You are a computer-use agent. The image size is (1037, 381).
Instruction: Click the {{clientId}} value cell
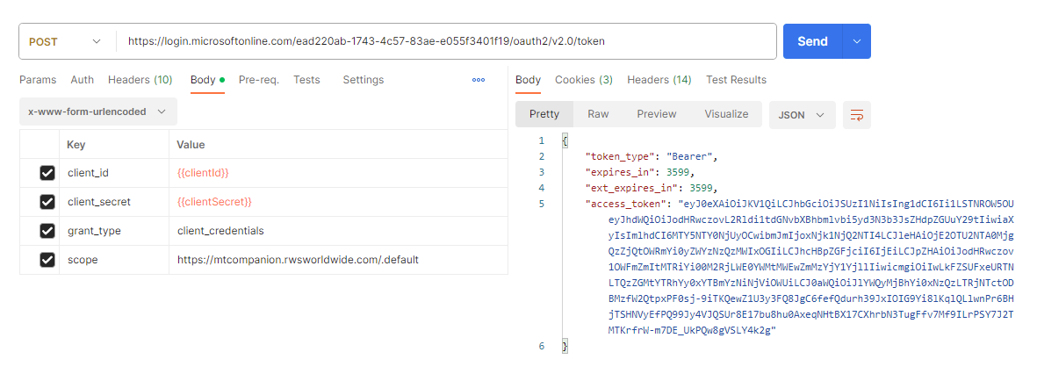point(339,173)
